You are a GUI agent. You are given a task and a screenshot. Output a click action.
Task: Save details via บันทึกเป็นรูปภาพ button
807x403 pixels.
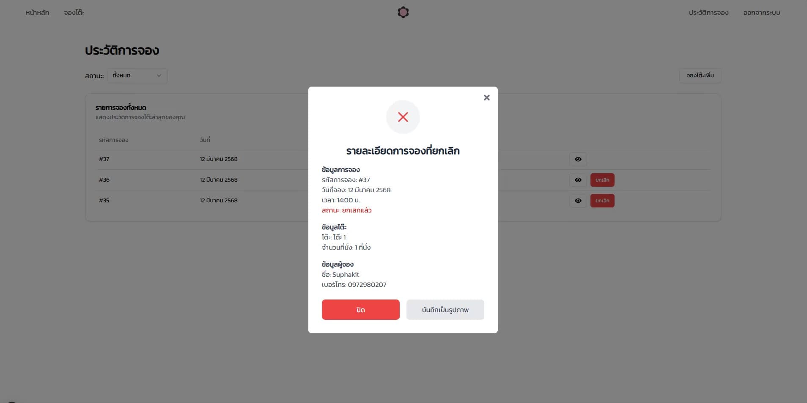(445, 310)
